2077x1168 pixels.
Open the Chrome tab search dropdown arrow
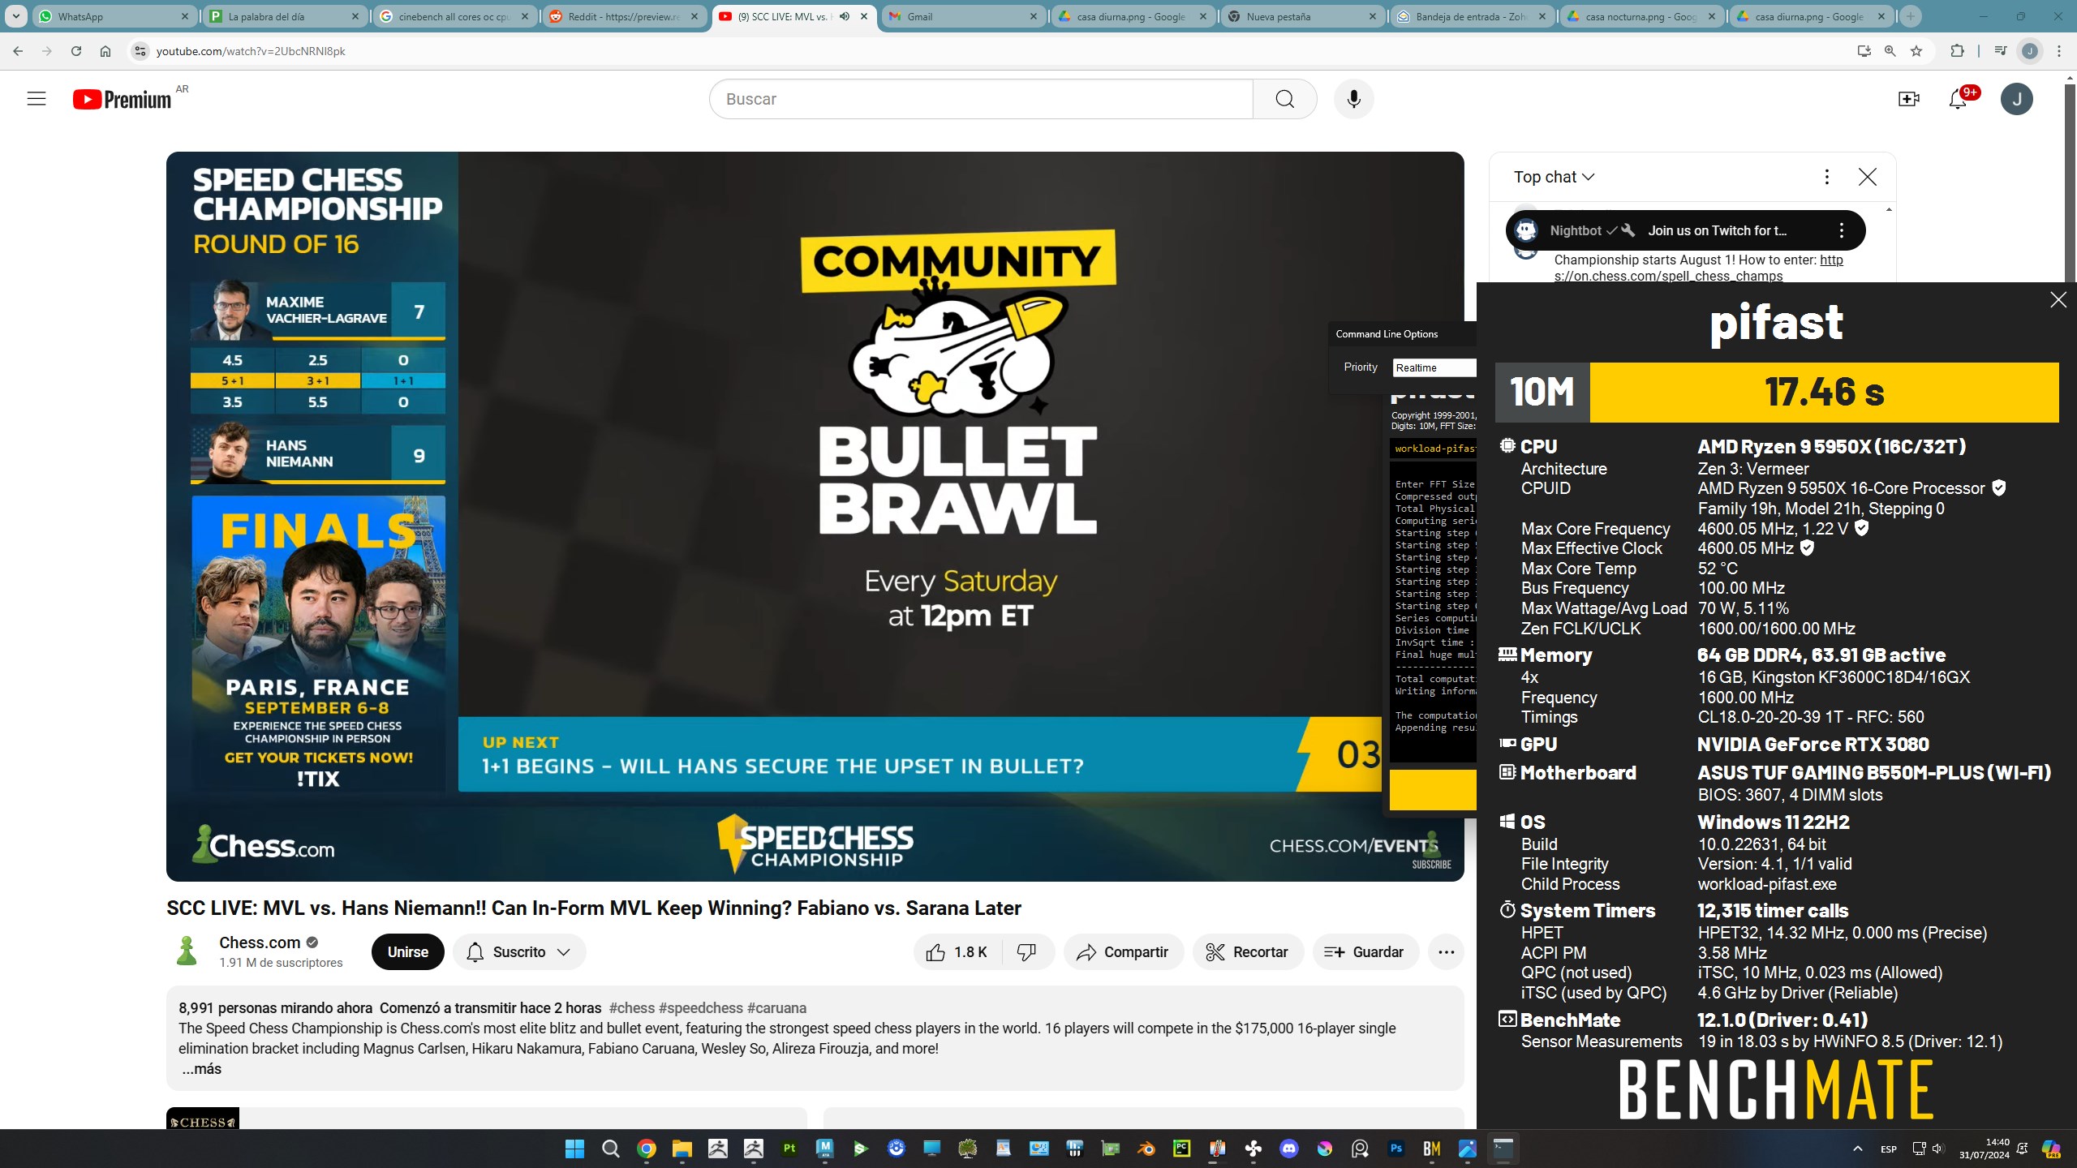[15, 16]
